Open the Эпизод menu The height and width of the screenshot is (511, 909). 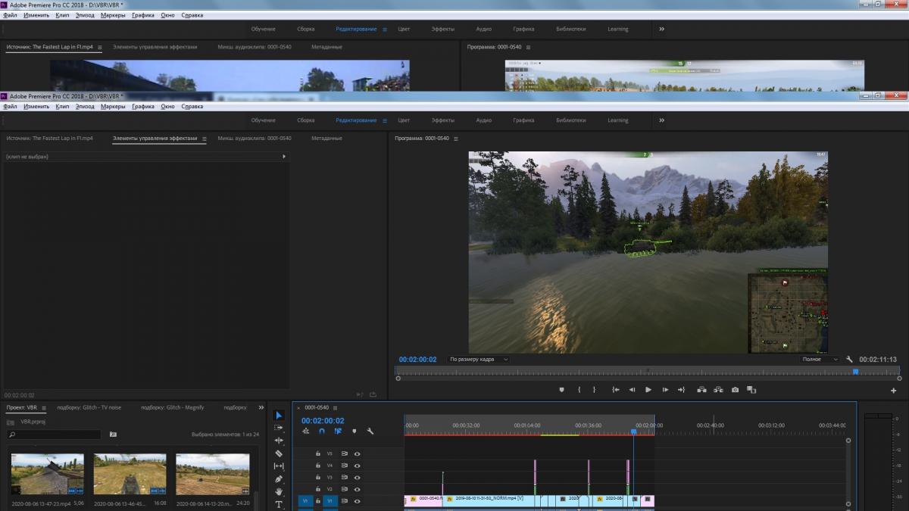(85, 107)
